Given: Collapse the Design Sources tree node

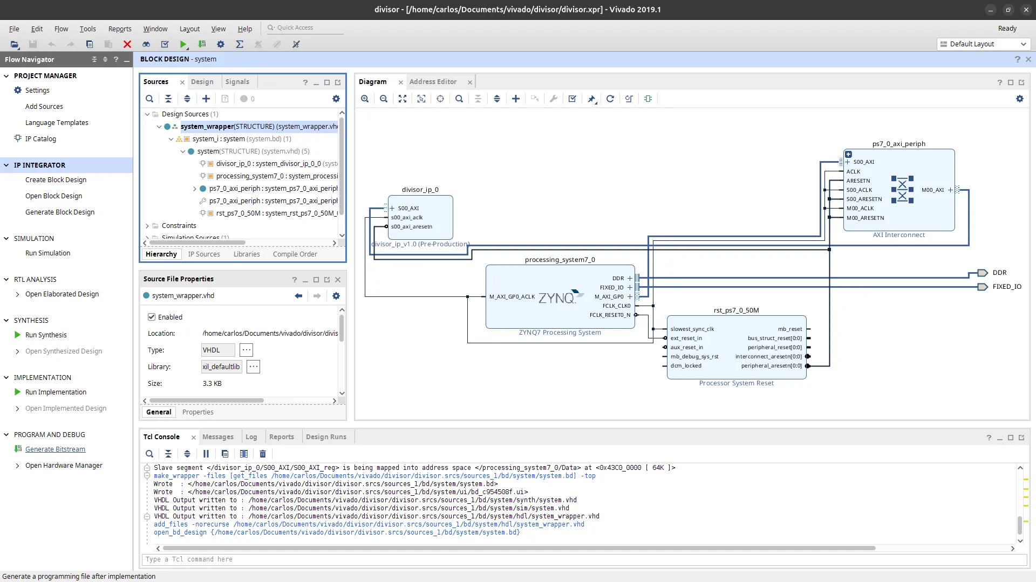Looking at the screenshot, I should tap(147, 114).
